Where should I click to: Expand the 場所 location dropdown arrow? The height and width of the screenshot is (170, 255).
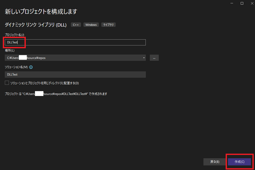point(144,58)
